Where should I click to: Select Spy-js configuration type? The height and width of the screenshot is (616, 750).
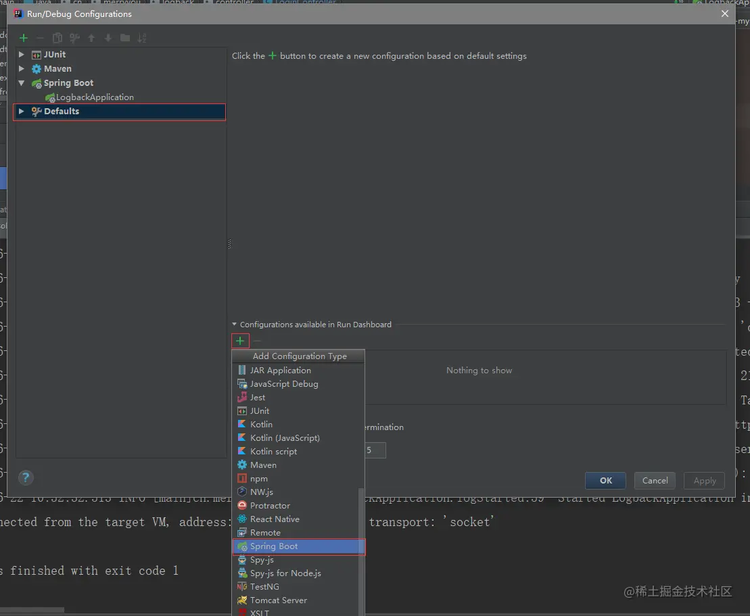tap(296, 560)
